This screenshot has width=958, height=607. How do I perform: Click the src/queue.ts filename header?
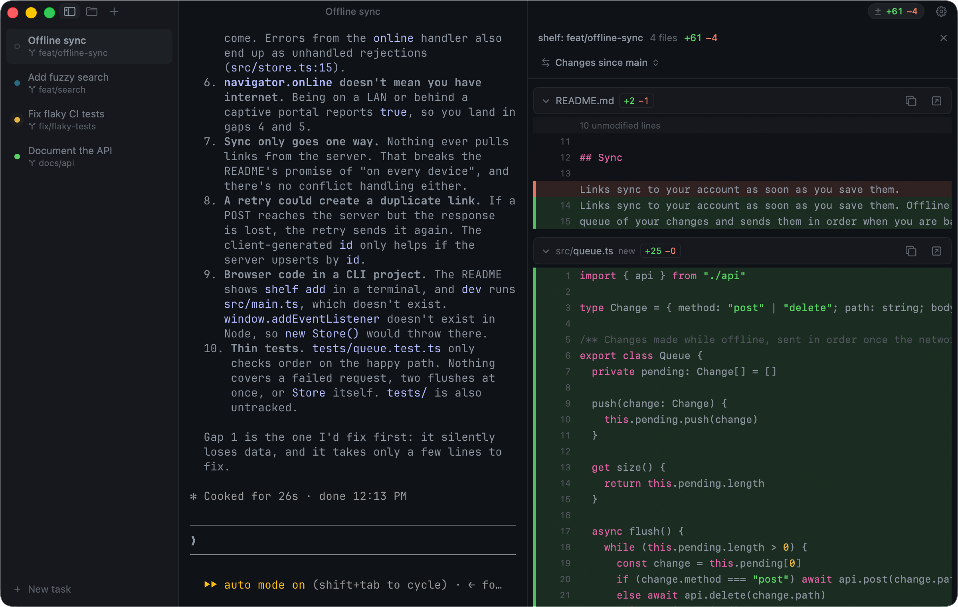[x=584, y=251]
